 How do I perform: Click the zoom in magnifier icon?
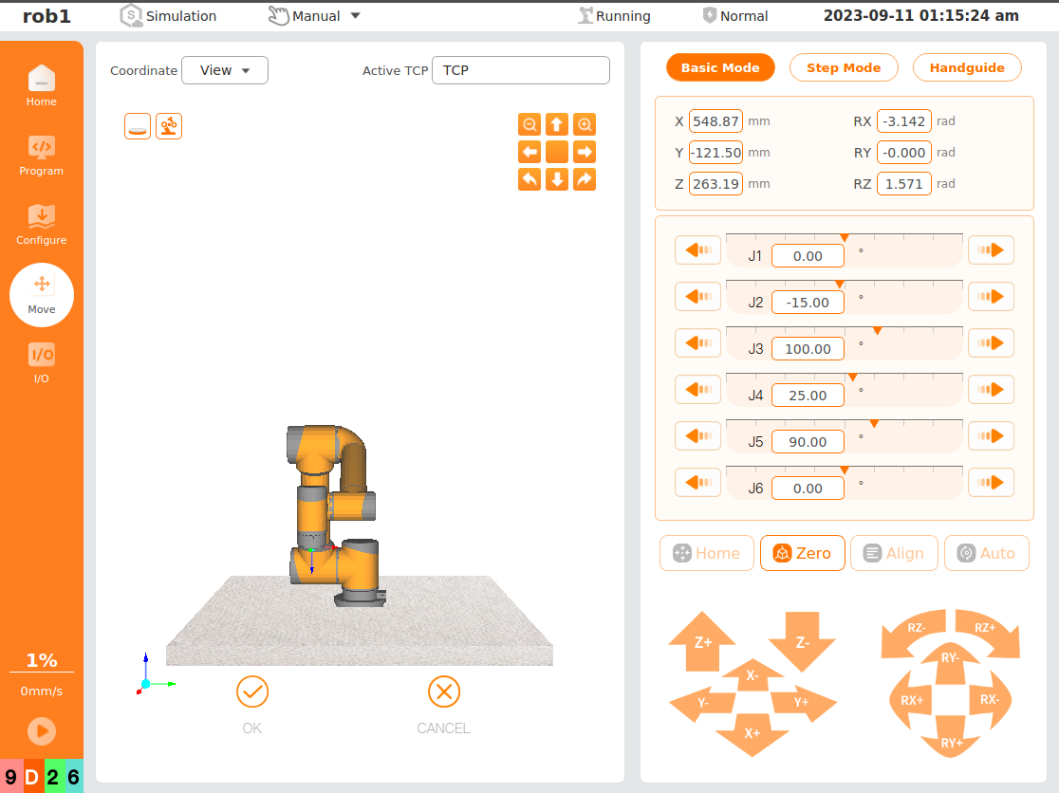[585, 124]
